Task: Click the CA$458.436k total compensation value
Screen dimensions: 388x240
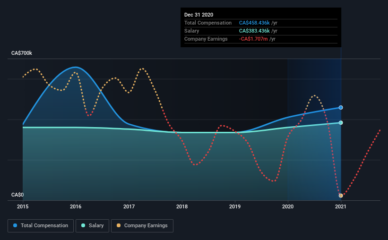Action: coord(254,23)
